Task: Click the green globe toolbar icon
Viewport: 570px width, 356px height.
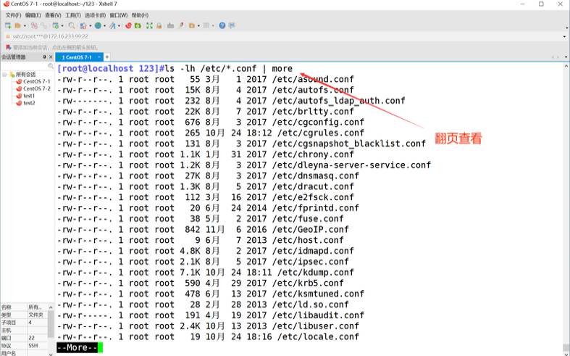Action: tap(98, 25)
